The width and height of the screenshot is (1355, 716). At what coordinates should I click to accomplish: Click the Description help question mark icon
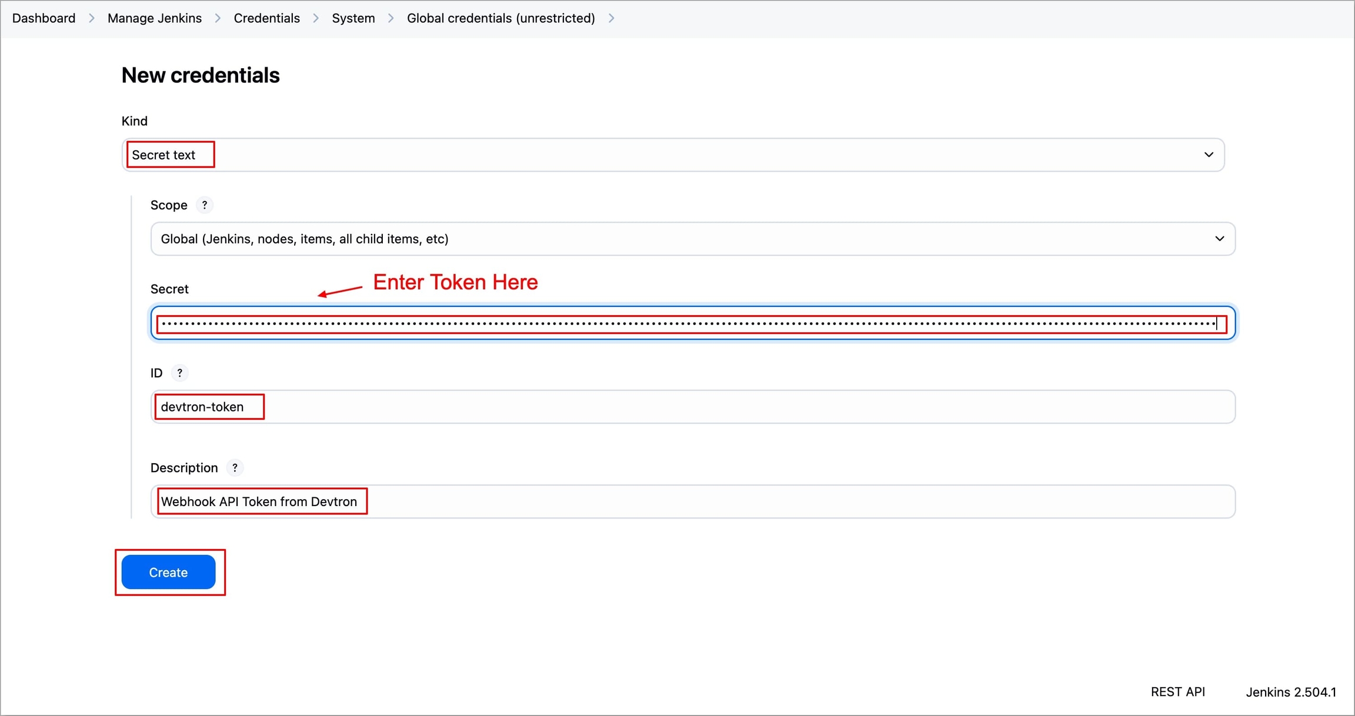[235, 468]
